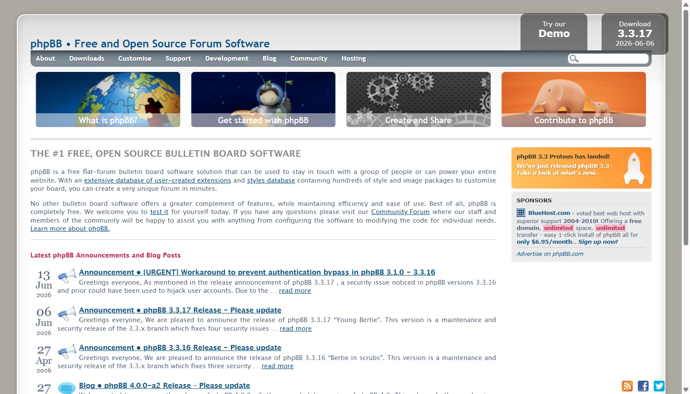This screenshot has height=394, width=690.
Task: Go to the Blog menu item
Action: click(270, 59)
